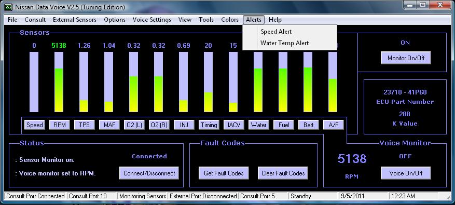The height and width of the screenshot is (205, 455).
Task: Click the Nissan Data Voice title bar icon
Action: pyautogui.click(x=8, y=7)
